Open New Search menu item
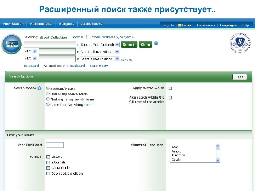This screenshot has width=255, height=191. point(13,24)
